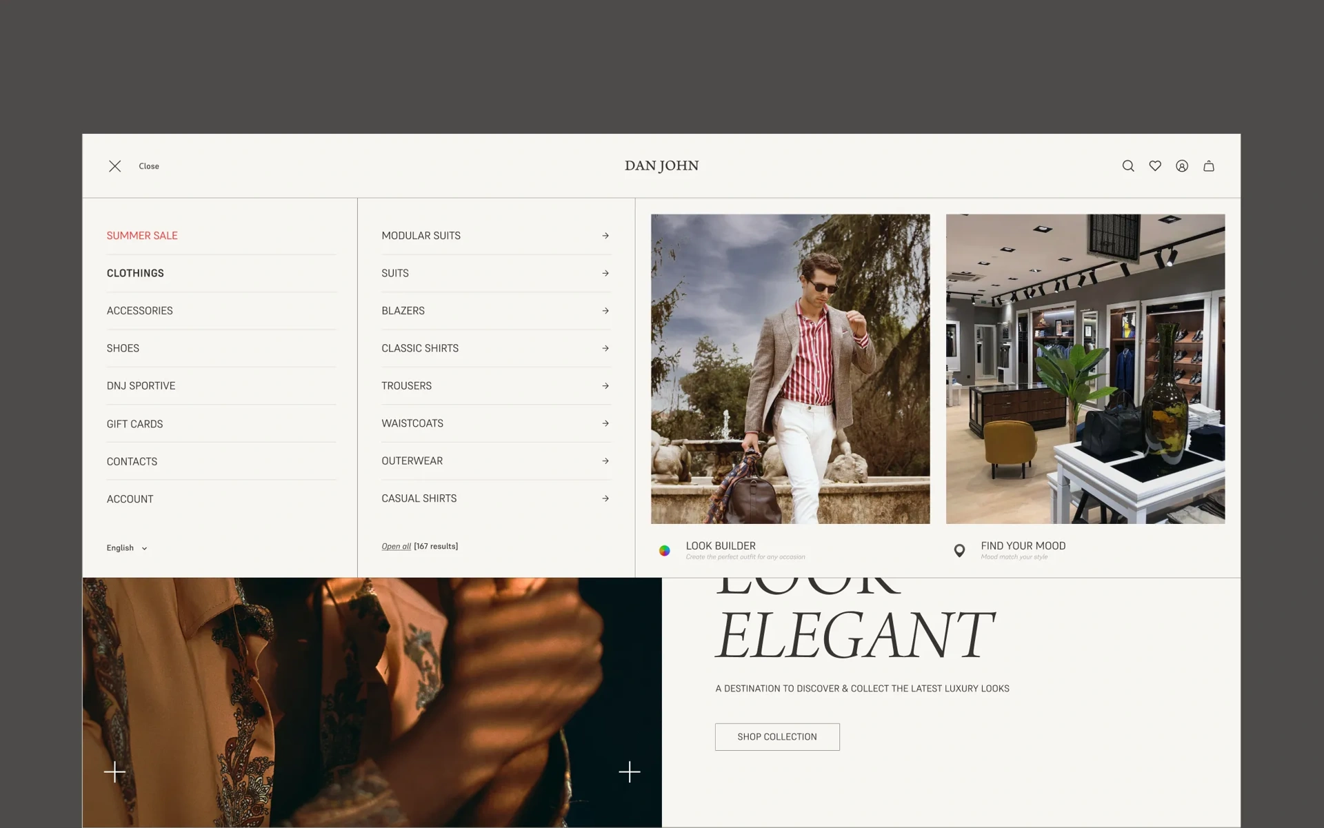Open the Account menu item
Image resolution: width=1324 pixels, height=828 pixels.
click(x=130, y=499)
